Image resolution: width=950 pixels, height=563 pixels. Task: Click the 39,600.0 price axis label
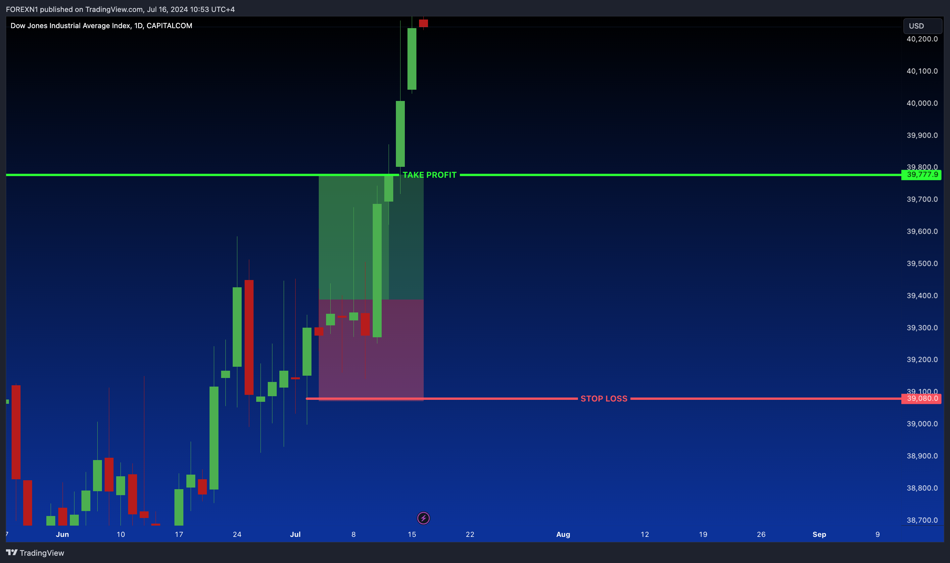pos(922,231)
